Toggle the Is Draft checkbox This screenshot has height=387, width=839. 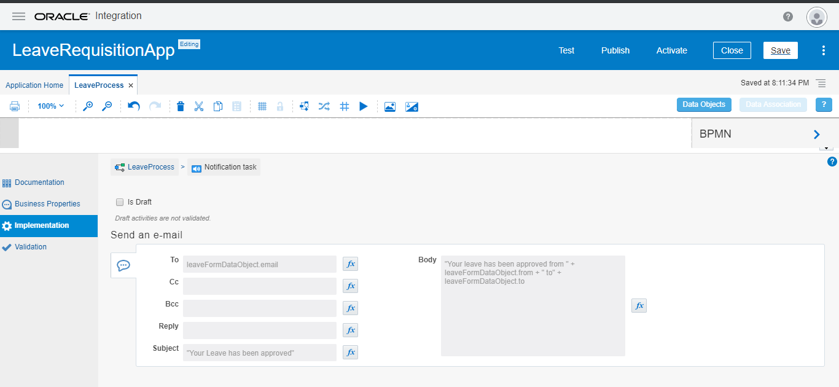tap(120, 201)
